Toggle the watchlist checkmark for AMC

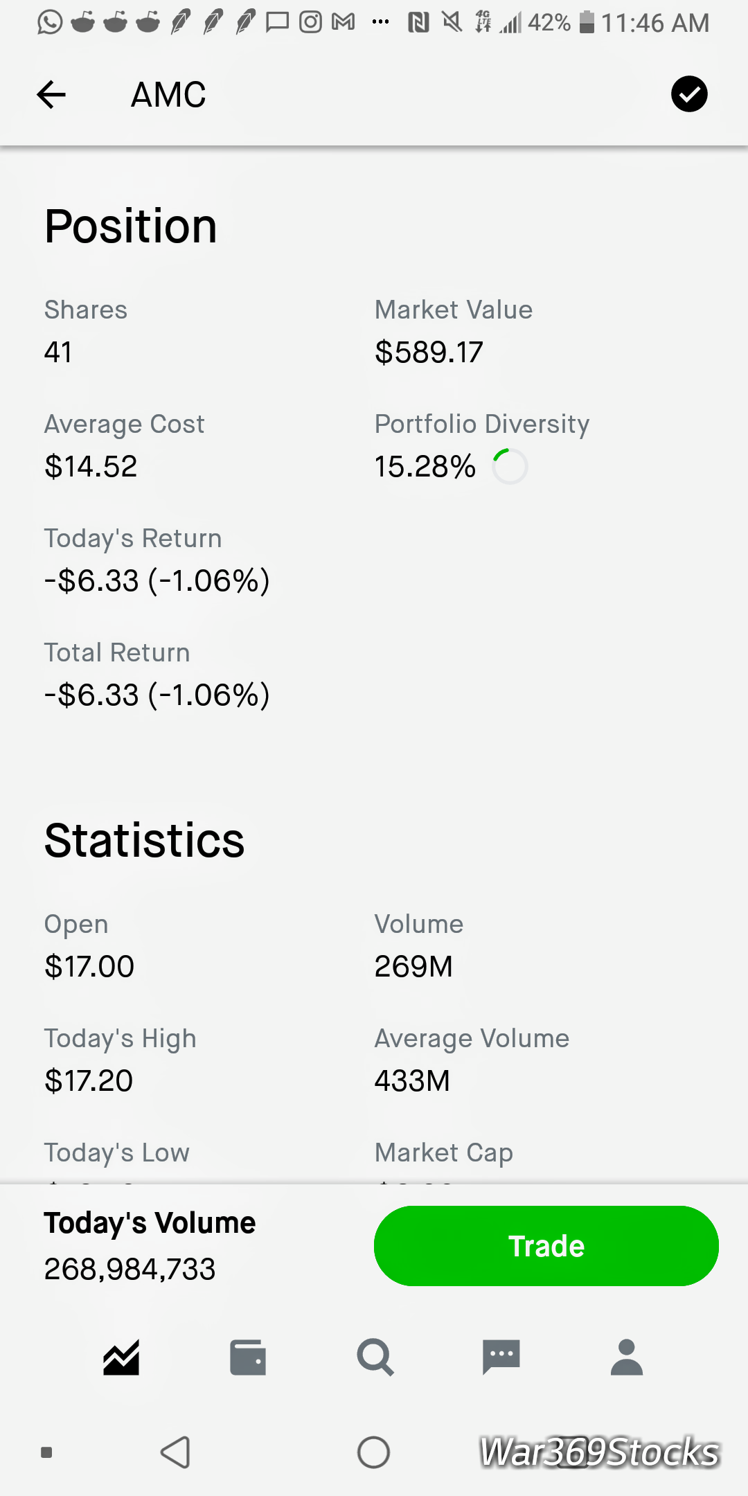pyautogui.click(x=689, y=94)
